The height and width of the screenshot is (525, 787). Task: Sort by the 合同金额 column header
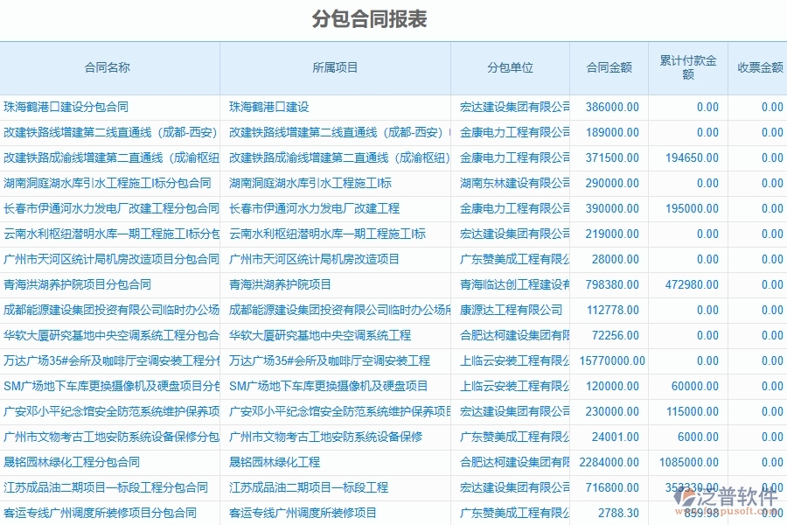pyautogui.click(x=609, y=66)
